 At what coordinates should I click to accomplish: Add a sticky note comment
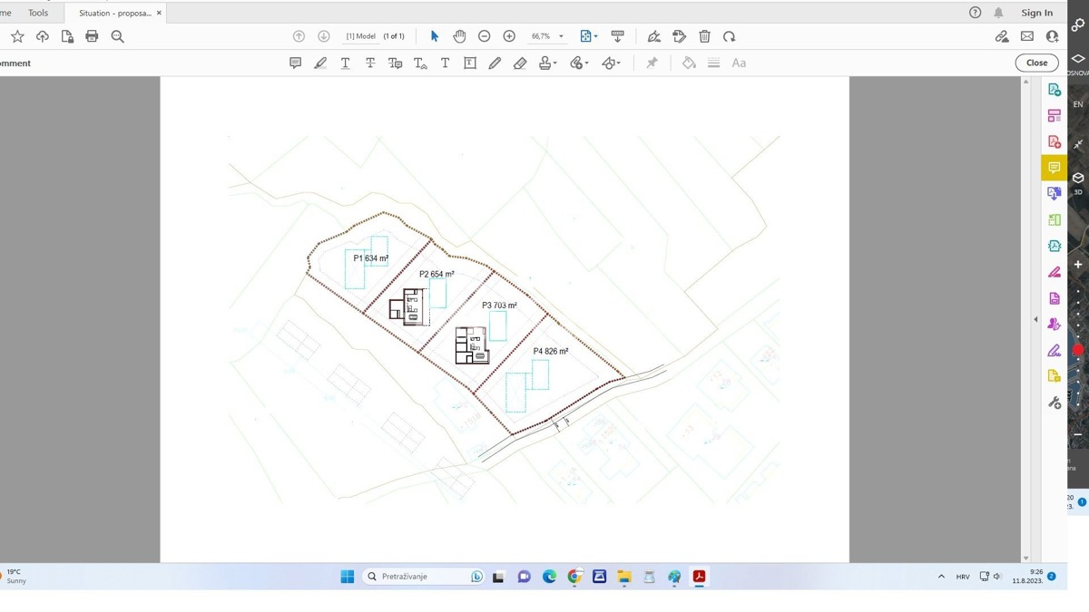(x=295, y=63)
